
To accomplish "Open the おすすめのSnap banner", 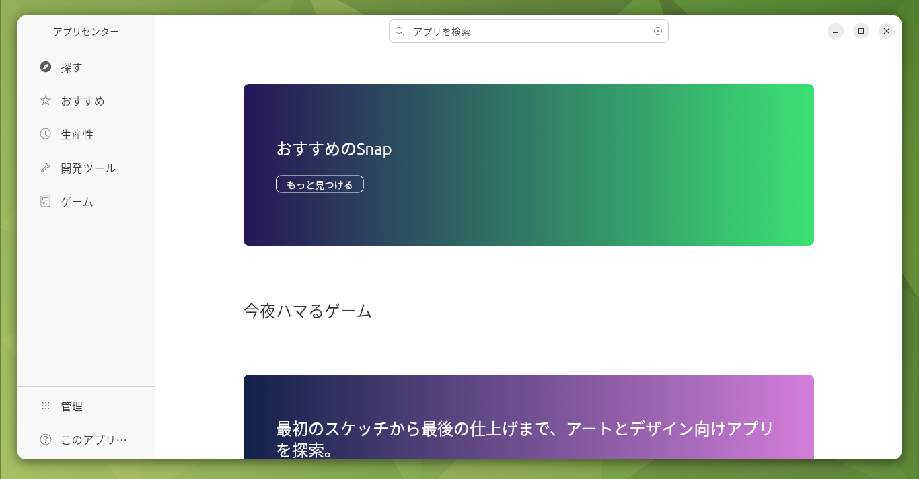I will (529, 165).
